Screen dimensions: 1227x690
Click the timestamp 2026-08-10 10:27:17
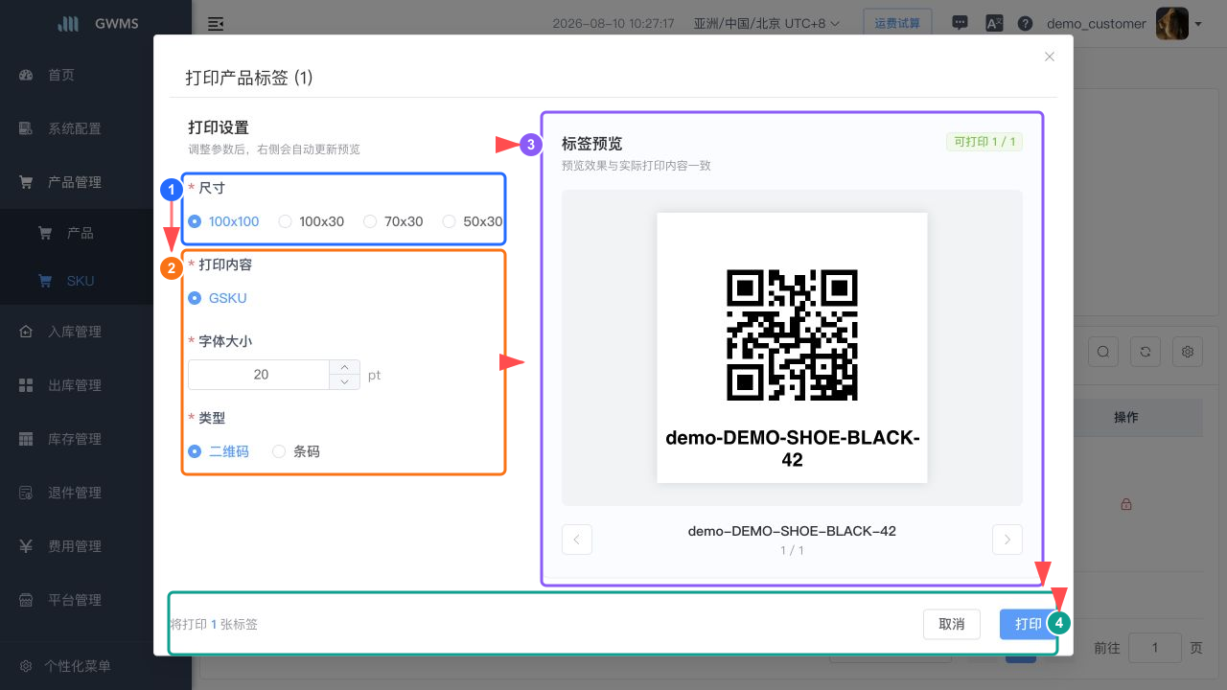[x=613, y=24]
